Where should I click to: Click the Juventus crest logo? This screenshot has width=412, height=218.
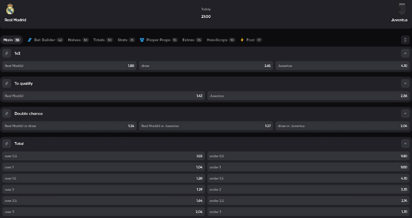[401, 9]
